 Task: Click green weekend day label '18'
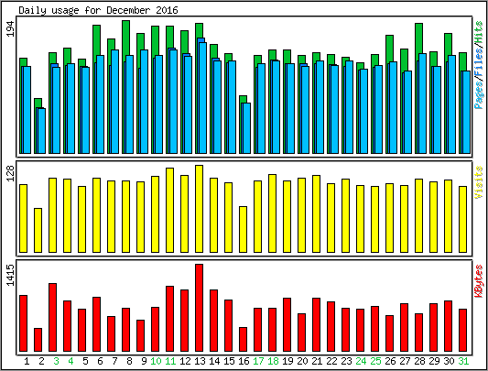(273, 361)
